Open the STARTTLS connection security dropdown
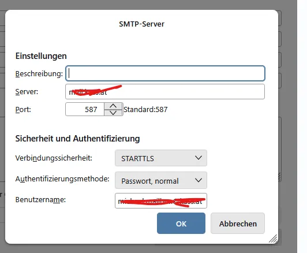 pos(161,158)
